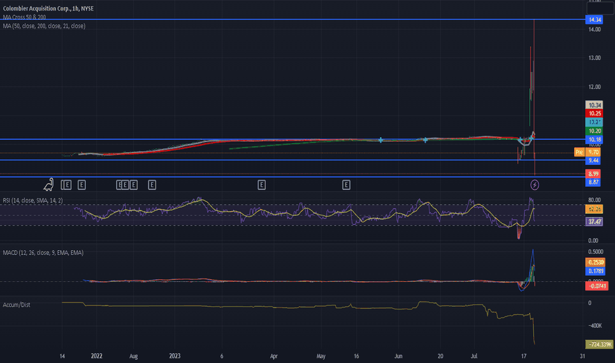Open the purple lightning bolt event marker
The image size is (615, 363).
click(x=534, y=185)
